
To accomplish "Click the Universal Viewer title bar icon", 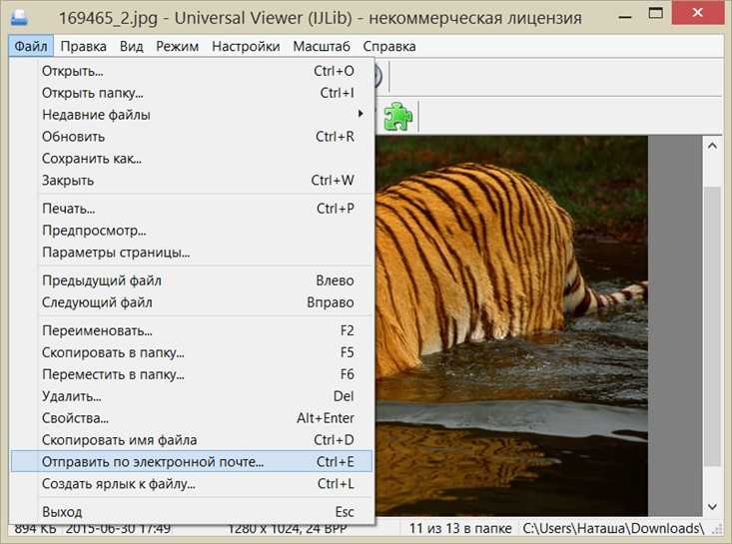I will 19,18.
